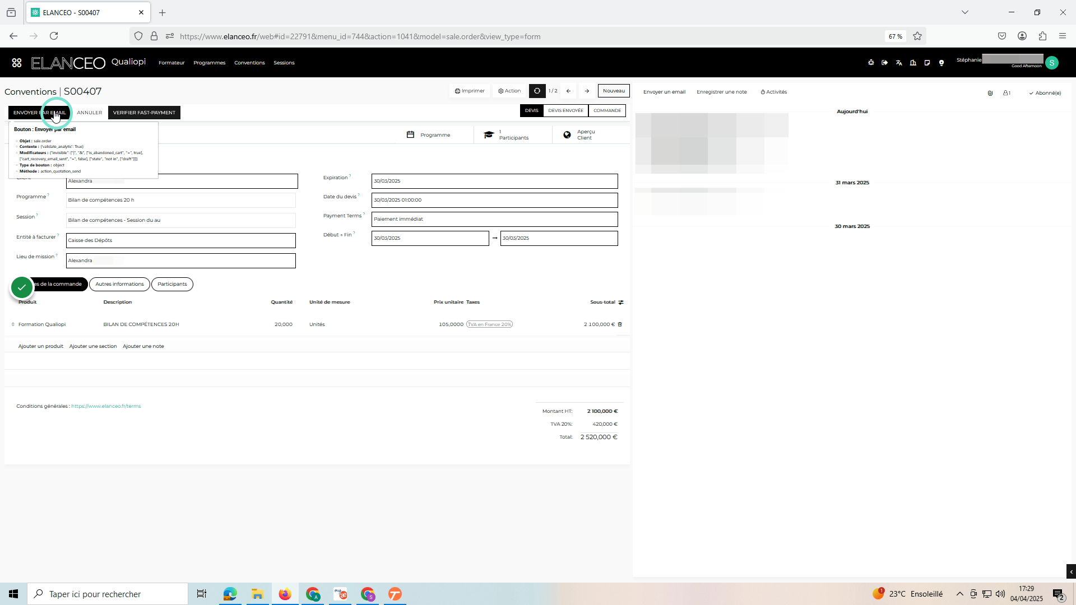This screenshot has width=1076, height=605.
Task: Open the Entité à facturer field
Action: point(180,240)
